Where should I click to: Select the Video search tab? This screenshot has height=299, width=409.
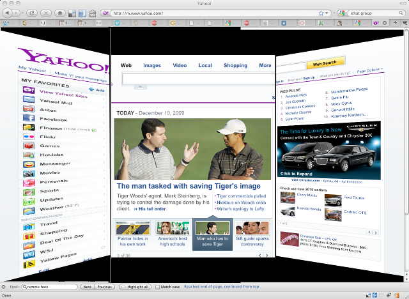tap(180, 65)
